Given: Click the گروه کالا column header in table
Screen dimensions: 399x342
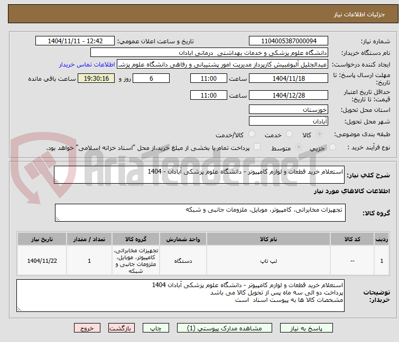Looking at the screenshot, I should point(136,239).
